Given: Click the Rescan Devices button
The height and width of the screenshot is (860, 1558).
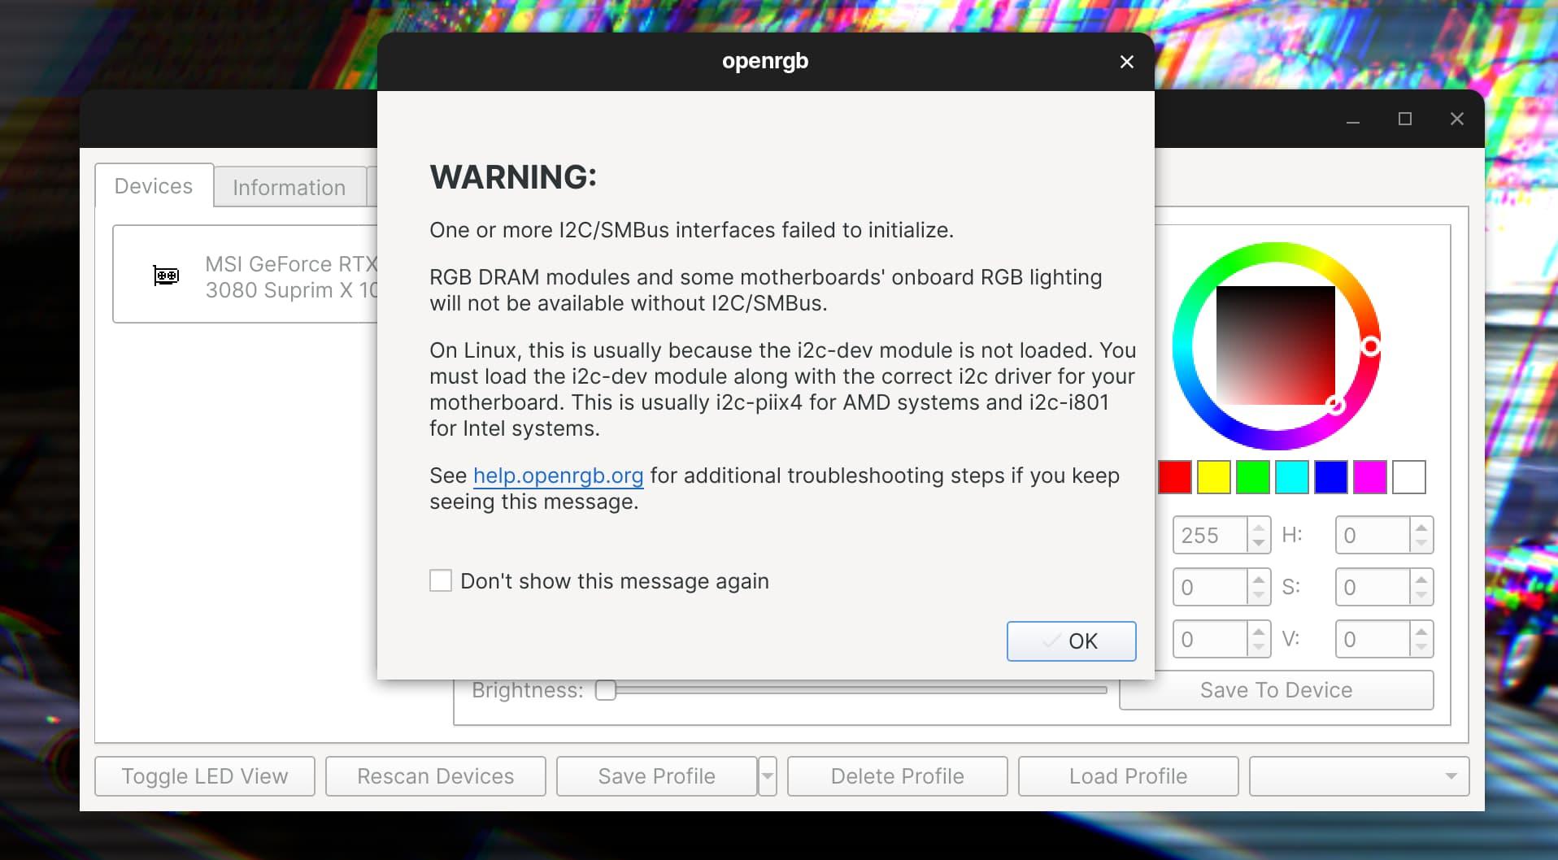Looking at the screenshot, I should [x=435, y=776].
